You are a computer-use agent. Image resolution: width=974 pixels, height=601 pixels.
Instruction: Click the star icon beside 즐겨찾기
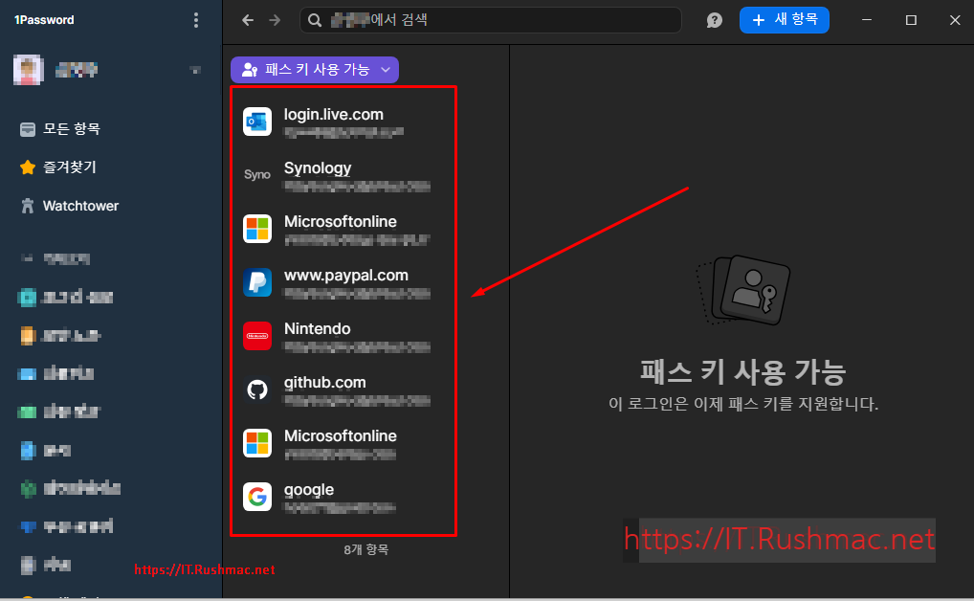coord(26,167)
